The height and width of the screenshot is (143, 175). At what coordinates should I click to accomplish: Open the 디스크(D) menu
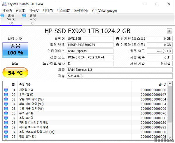(x=64, y=10)
